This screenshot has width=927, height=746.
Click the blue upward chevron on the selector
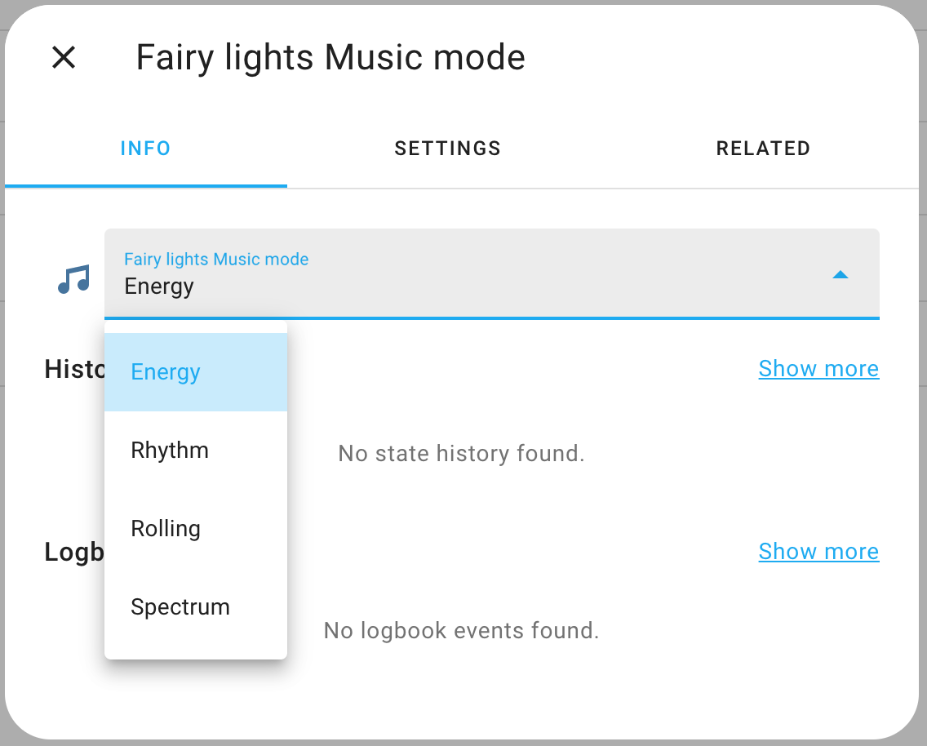pos(841,275)
